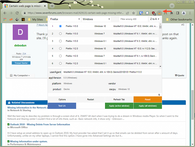Image resolution: width=195 pixels, height=147 pixels.
Task: Click the Thread Starter badge
Action: coord(21,63)
